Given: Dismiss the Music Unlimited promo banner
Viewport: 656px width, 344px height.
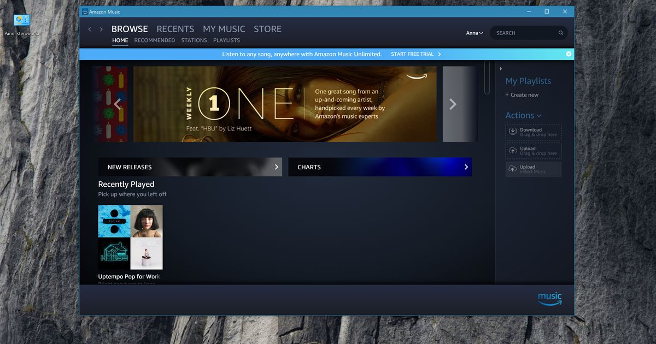Looking at the screenshot, I should tap(569, 54).
